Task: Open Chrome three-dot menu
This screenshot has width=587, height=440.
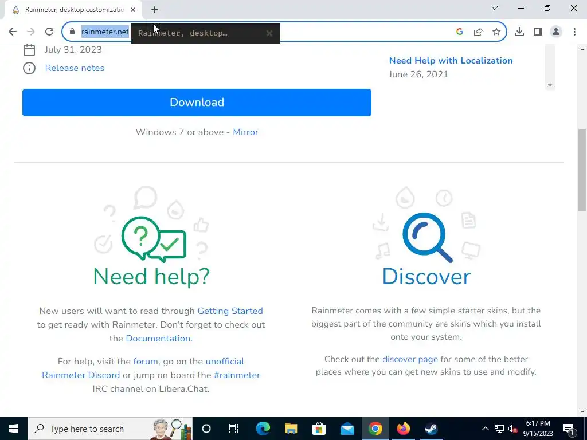Action: (x=574, y=32)
